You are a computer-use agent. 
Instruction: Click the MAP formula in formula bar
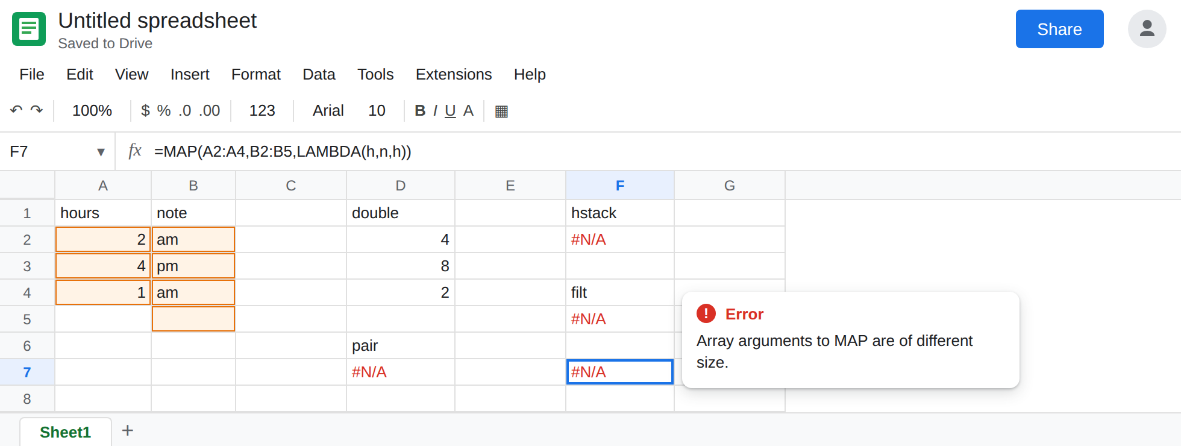click(283, 151)
